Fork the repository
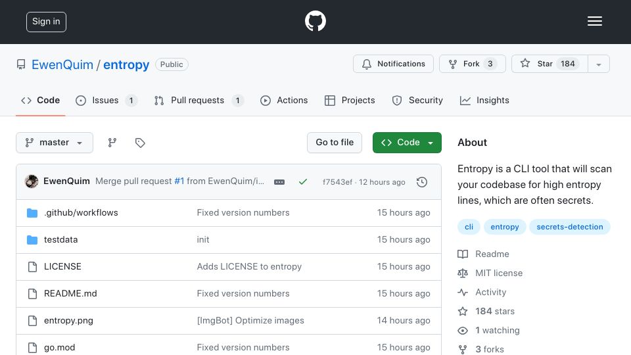631x355 pixels. [473, 64]
